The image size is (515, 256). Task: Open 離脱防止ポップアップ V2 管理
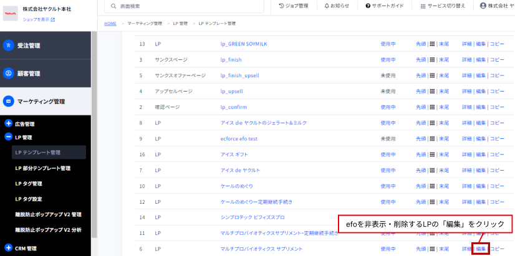[x=48, y=215]
